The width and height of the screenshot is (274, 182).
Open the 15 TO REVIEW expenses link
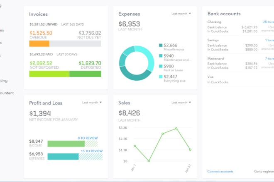pyautogui.click(x=92, y=151)
